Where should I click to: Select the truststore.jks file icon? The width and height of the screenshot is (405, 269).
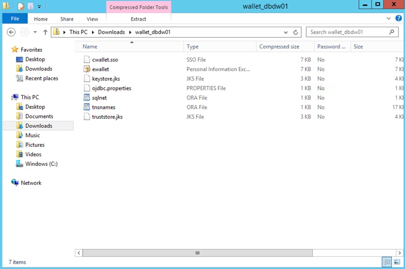87,117
